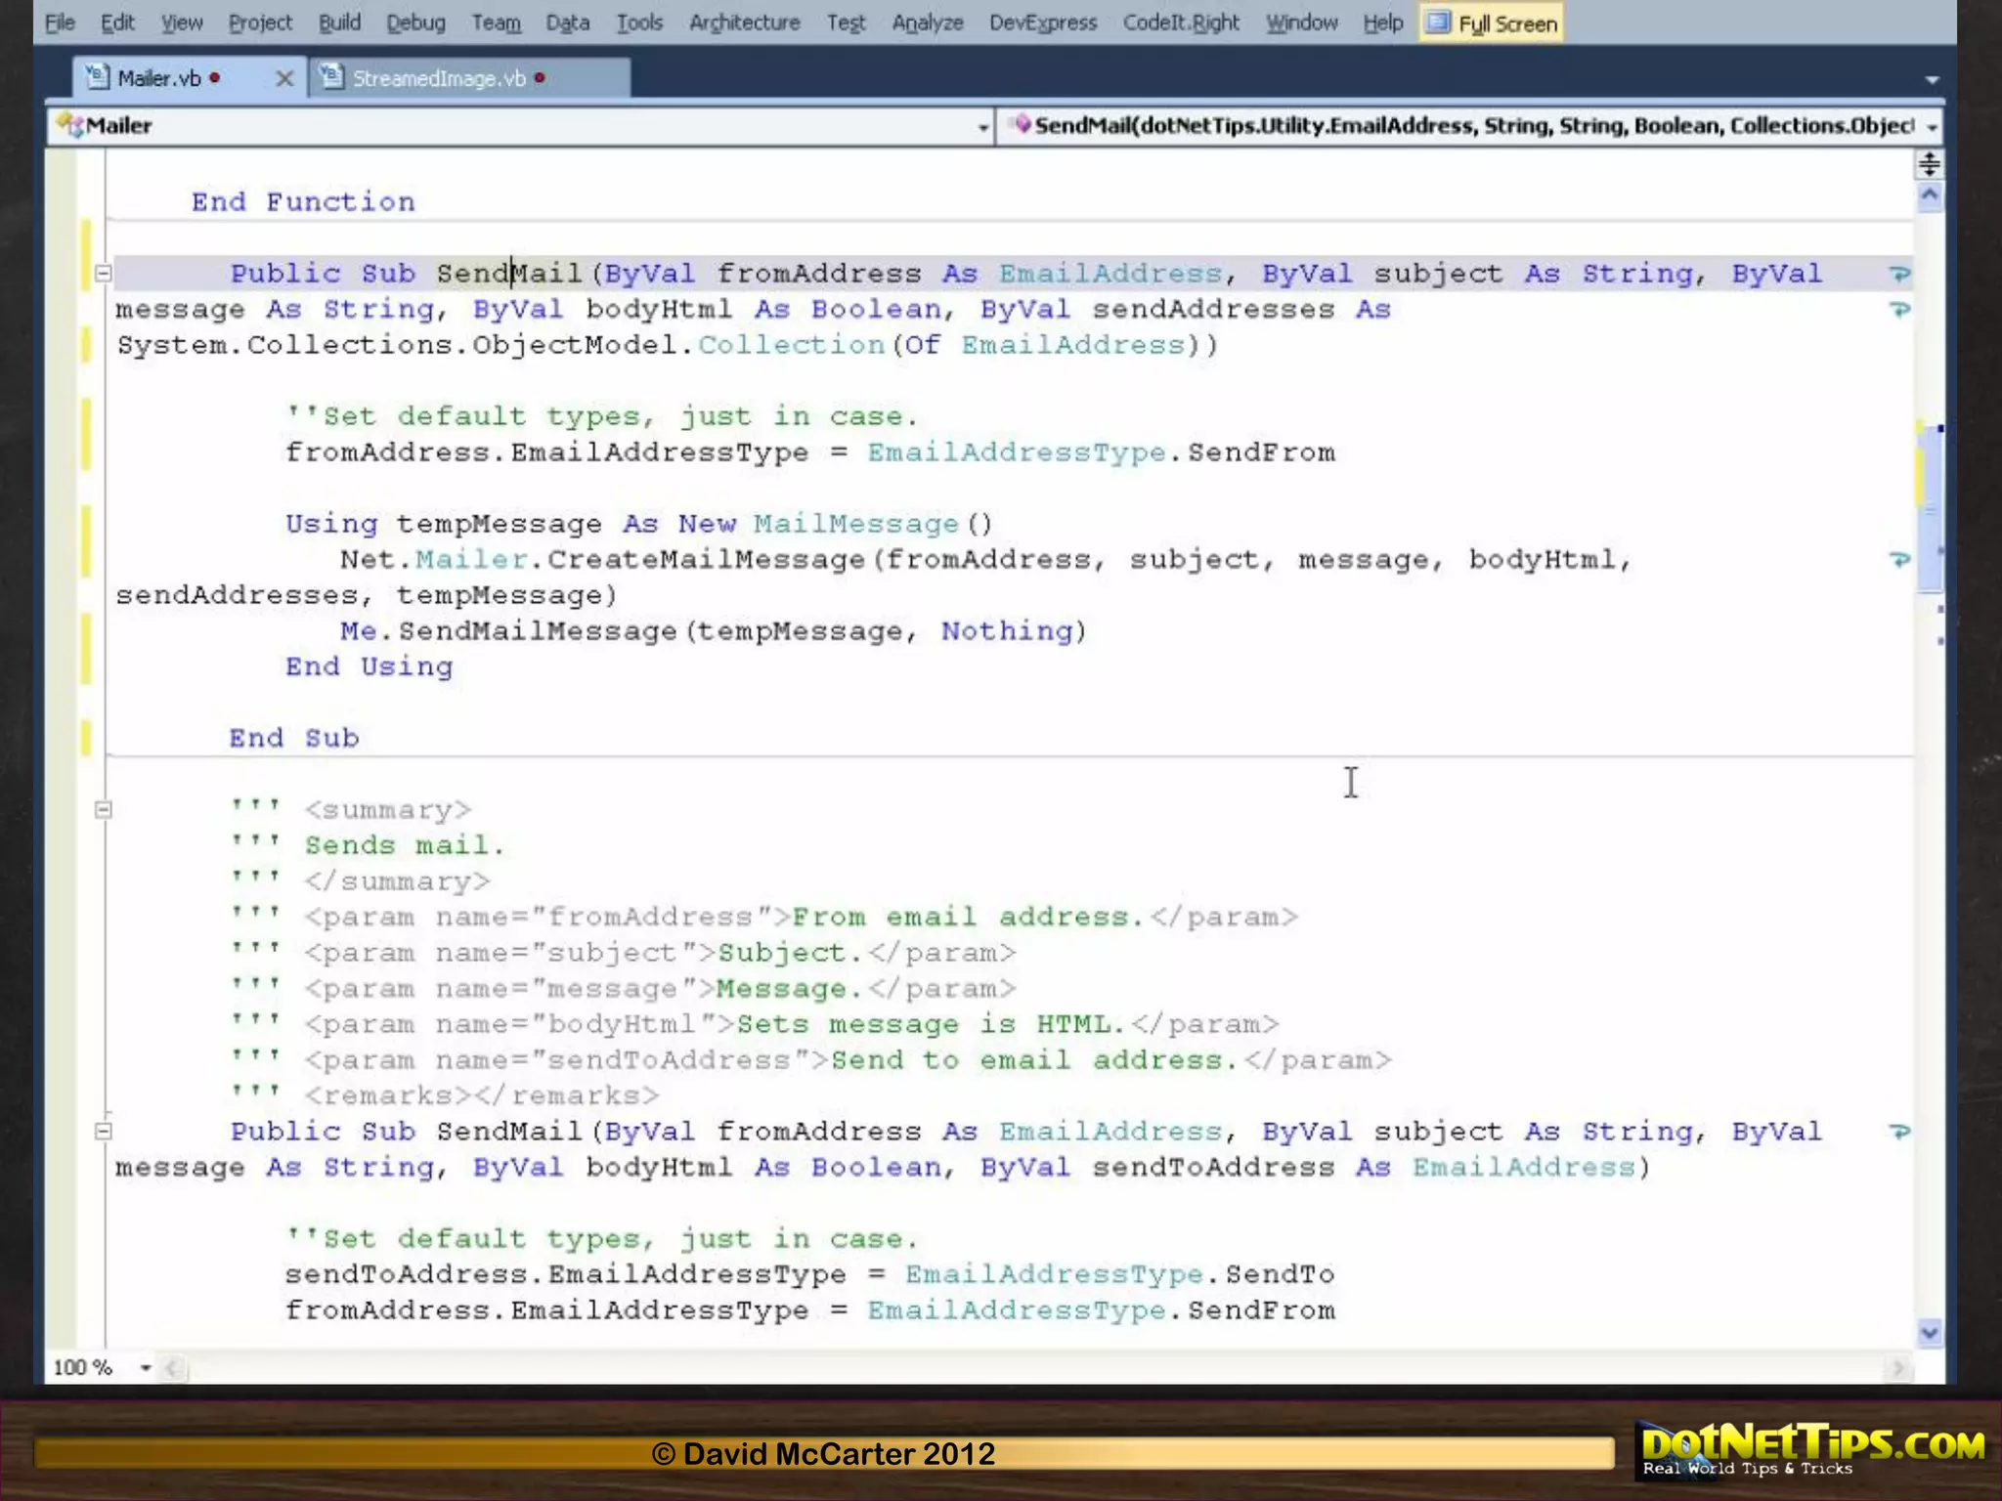The height and width of the screenshot is (1501, 2002).
Task: Click the StreamedImage.vb file icon
Action: (x=331, y=77)
